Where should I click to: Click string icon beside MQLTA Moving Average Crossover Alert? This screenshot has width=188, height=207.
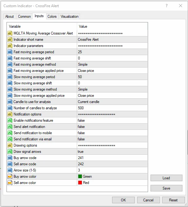click(x=10, y=33)
